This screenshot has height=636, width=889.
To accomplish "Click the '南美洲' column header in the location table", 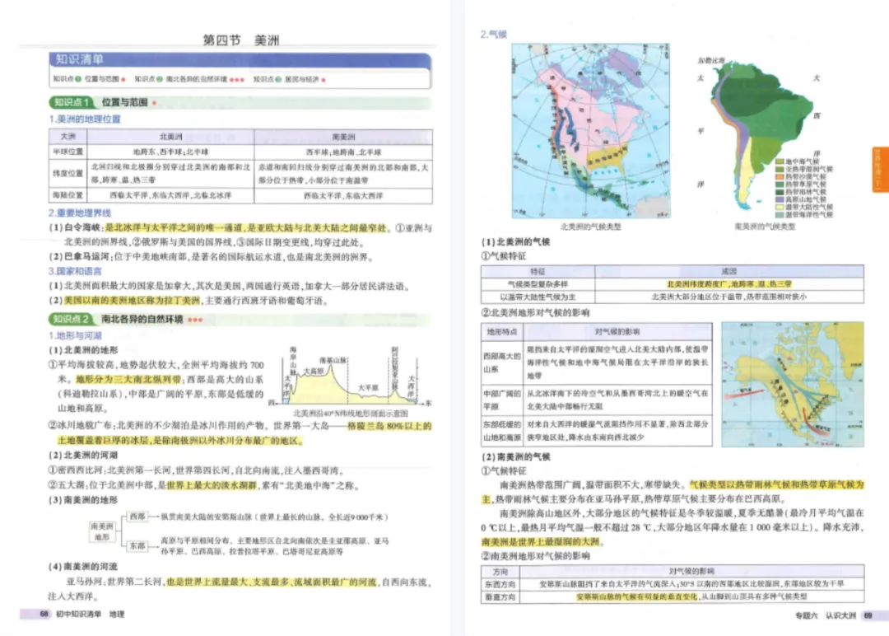I will click(343, 137).
